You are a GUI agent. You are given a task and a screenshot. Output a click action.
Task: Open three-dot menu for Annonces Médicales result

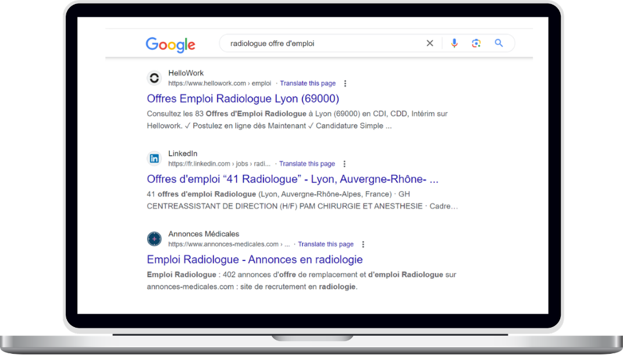tap(363, 244)
